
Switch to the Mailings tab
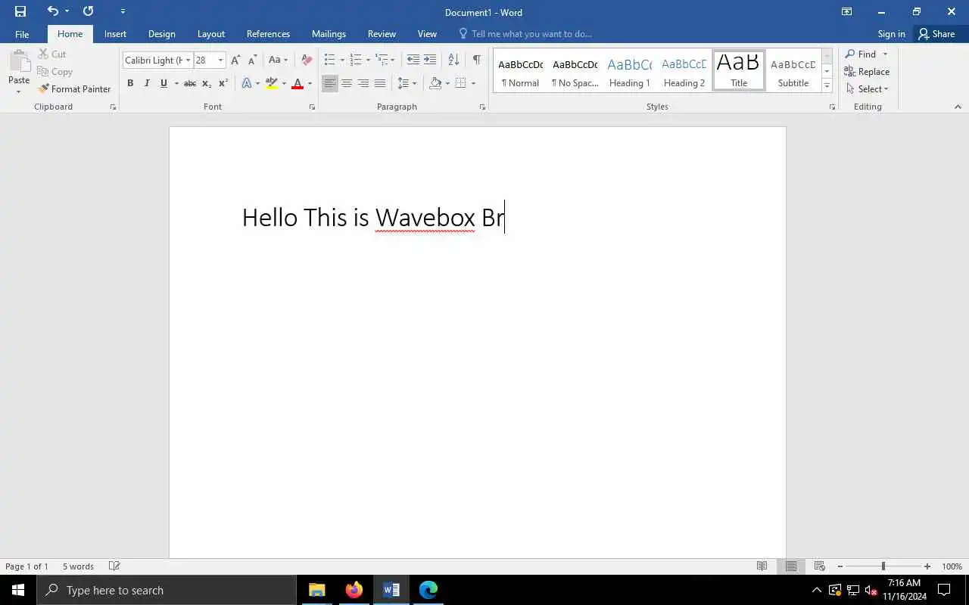point(329,34)
